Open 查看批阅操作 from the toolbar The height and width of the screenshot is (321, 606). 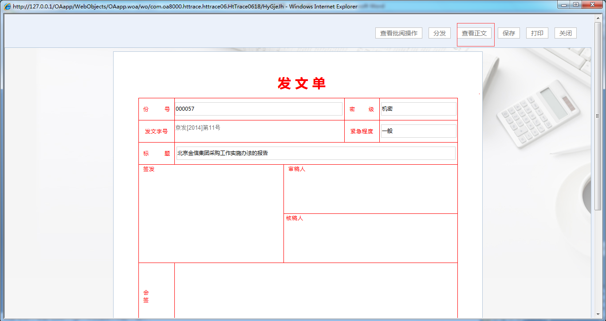click(x=398, y=33)
